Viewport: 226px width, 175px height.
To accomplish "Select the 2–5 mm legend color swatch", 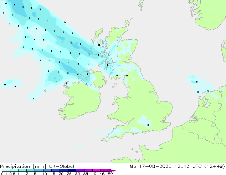I will (31, 170).
